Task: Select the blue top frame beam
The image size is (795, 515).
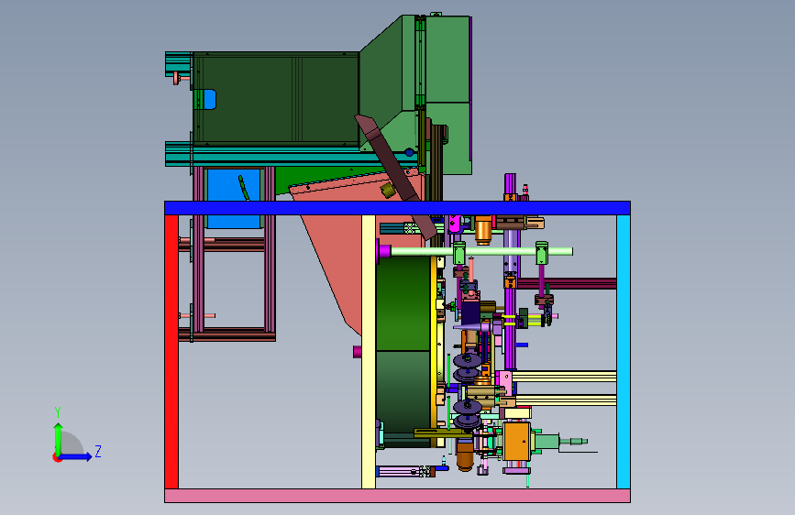Action: point(397,208)
